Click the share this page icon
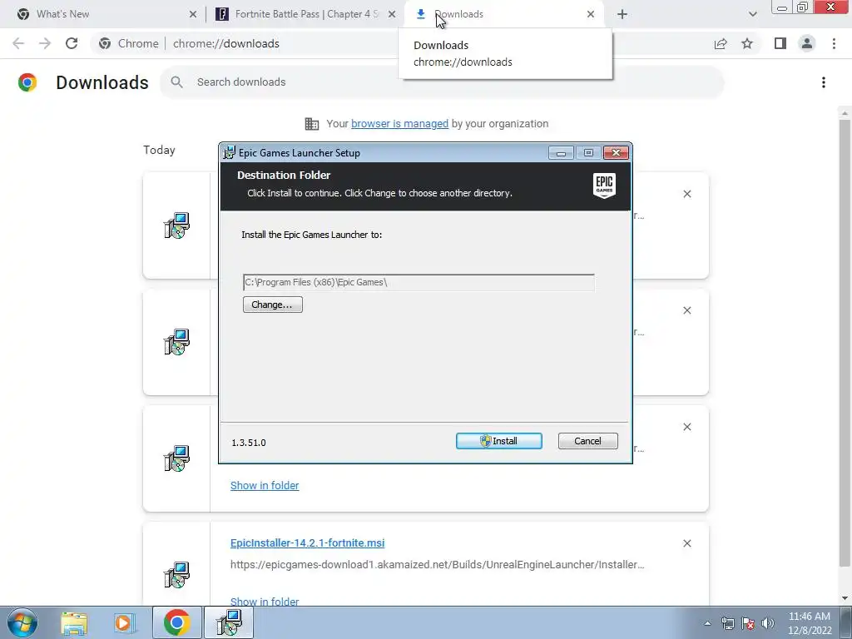The height and width of the screenshot is (639, 852). (x=721, y=43)
